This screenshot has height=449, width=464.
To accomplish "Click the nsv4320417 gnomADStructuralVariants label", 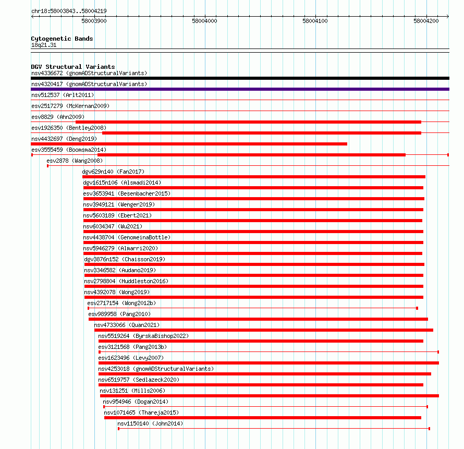I will (89, 84).
